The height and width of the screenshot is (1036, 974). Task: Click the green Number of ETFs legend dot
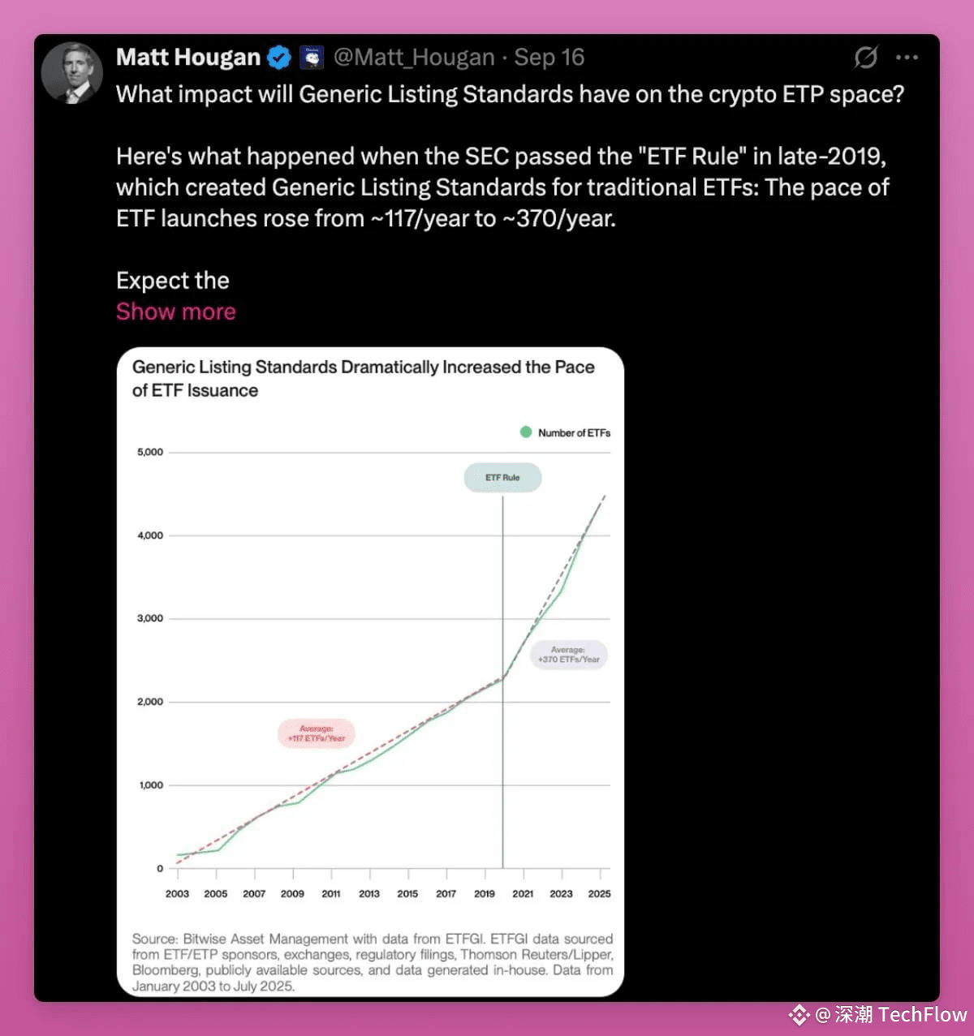526,432
